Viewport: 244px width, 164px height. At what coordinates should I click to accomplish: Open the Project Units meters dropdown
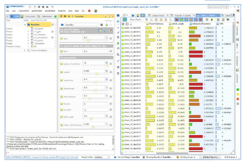click(102, 157)
